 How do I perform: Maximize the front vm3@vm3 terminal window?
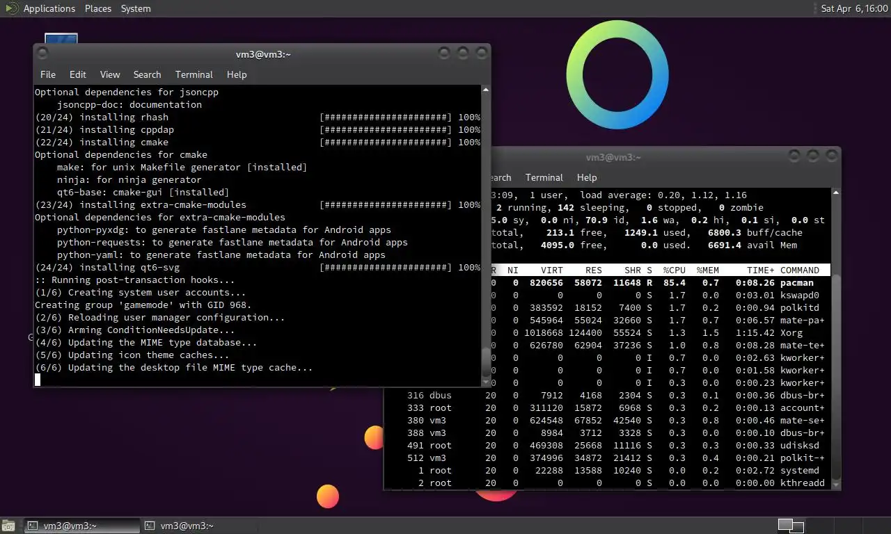463,53
